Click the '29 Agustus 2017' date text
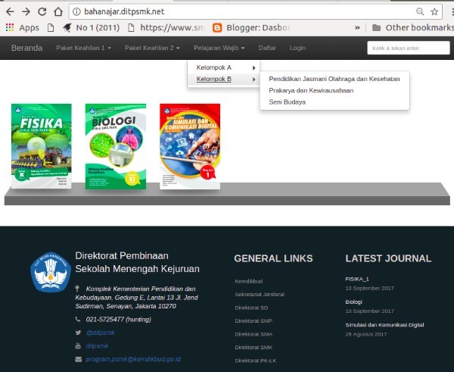This screenshot has height=372, width=454. pos(366,334)
